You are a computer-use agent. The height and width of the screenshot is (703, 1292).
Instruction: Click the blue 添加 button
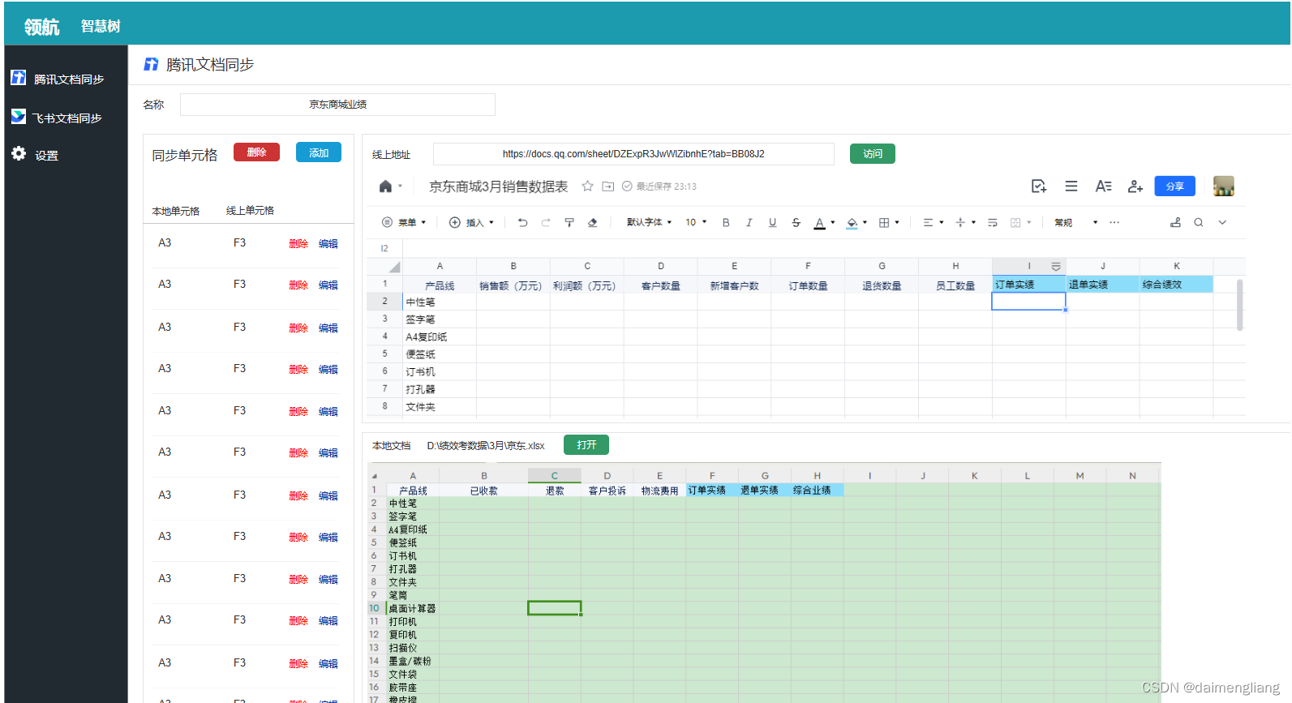click(x=319, y=152)
